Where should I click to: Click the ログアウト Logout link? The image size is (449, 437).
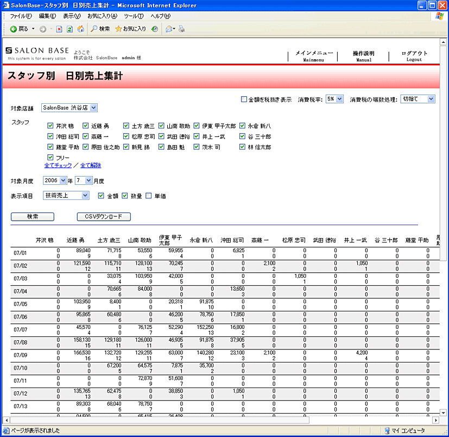[414, 56]
